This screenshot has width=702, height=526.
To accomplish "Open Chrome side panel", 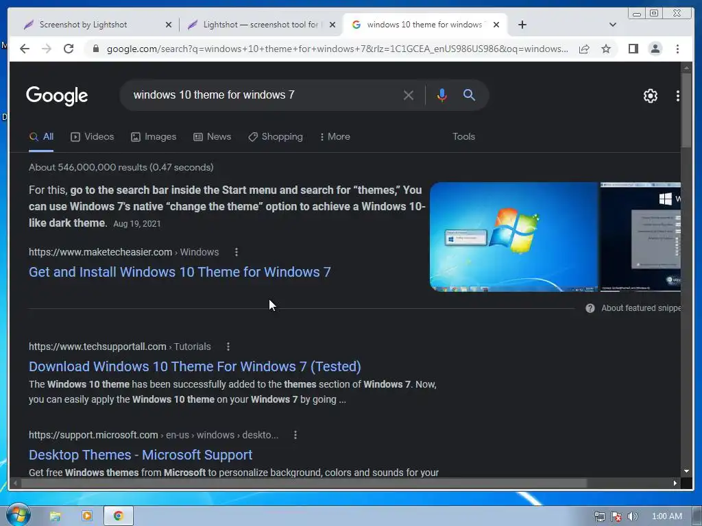I will 633,49.
